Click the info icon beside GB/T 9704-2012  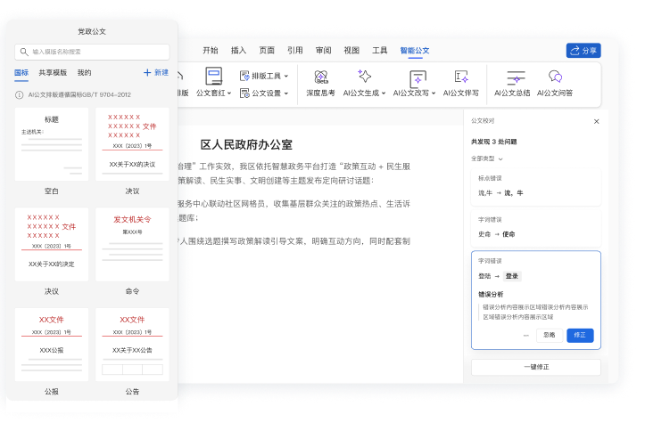[20, 94]
